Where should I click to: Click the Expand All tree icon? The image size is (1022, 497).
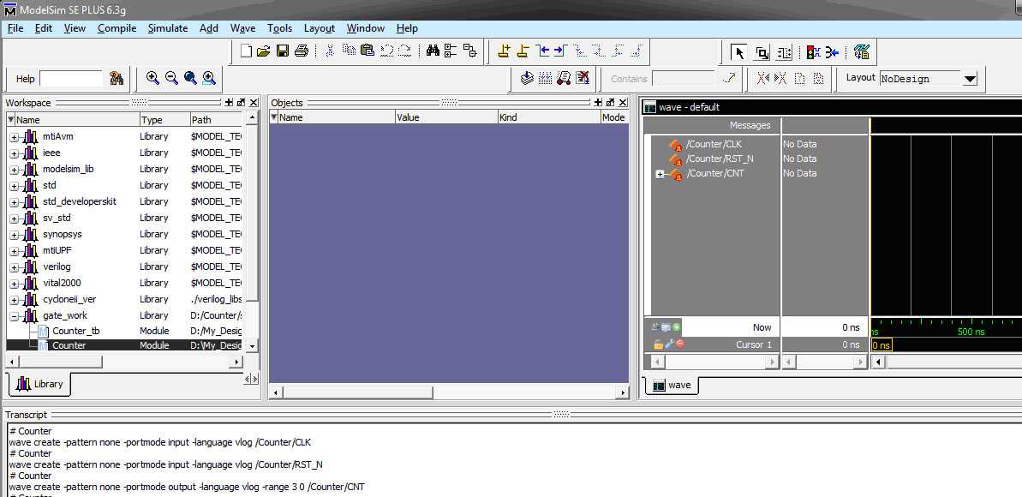(x=451, y=51)
